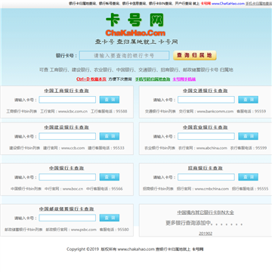This screenshot has width=272, height=272.
Task: Click 查询 button in 建设银行 section
Action: pyautogui.click(x=110, y=137)
